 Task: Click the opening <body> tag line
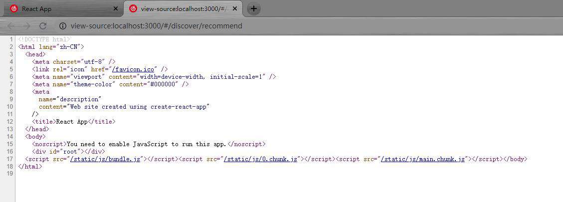pyautogui.click(x=35, y=137)
